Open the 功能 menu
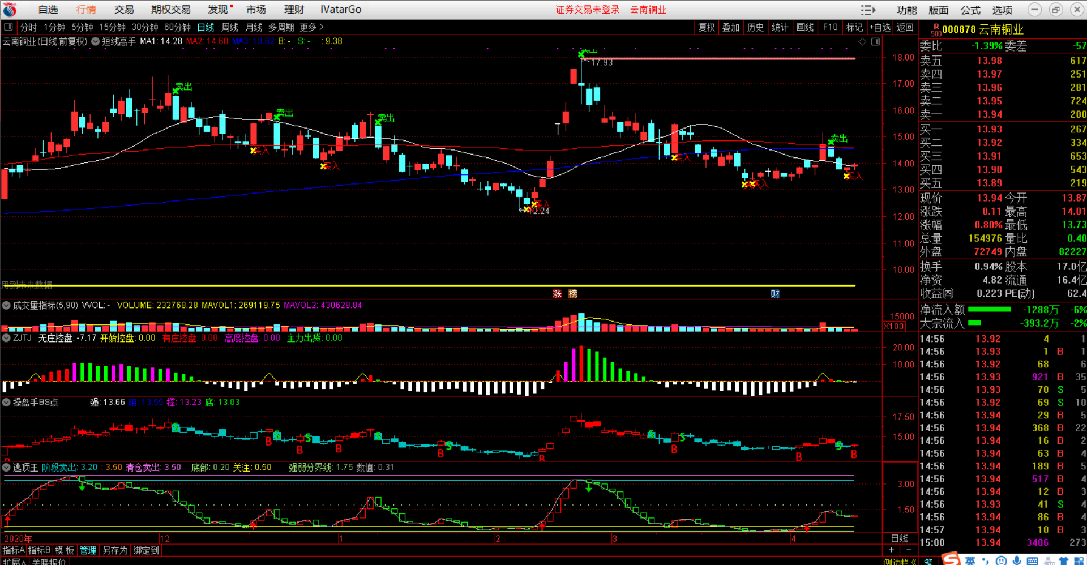The width and height of the screenshot is (1087, 565). (906, 10)
